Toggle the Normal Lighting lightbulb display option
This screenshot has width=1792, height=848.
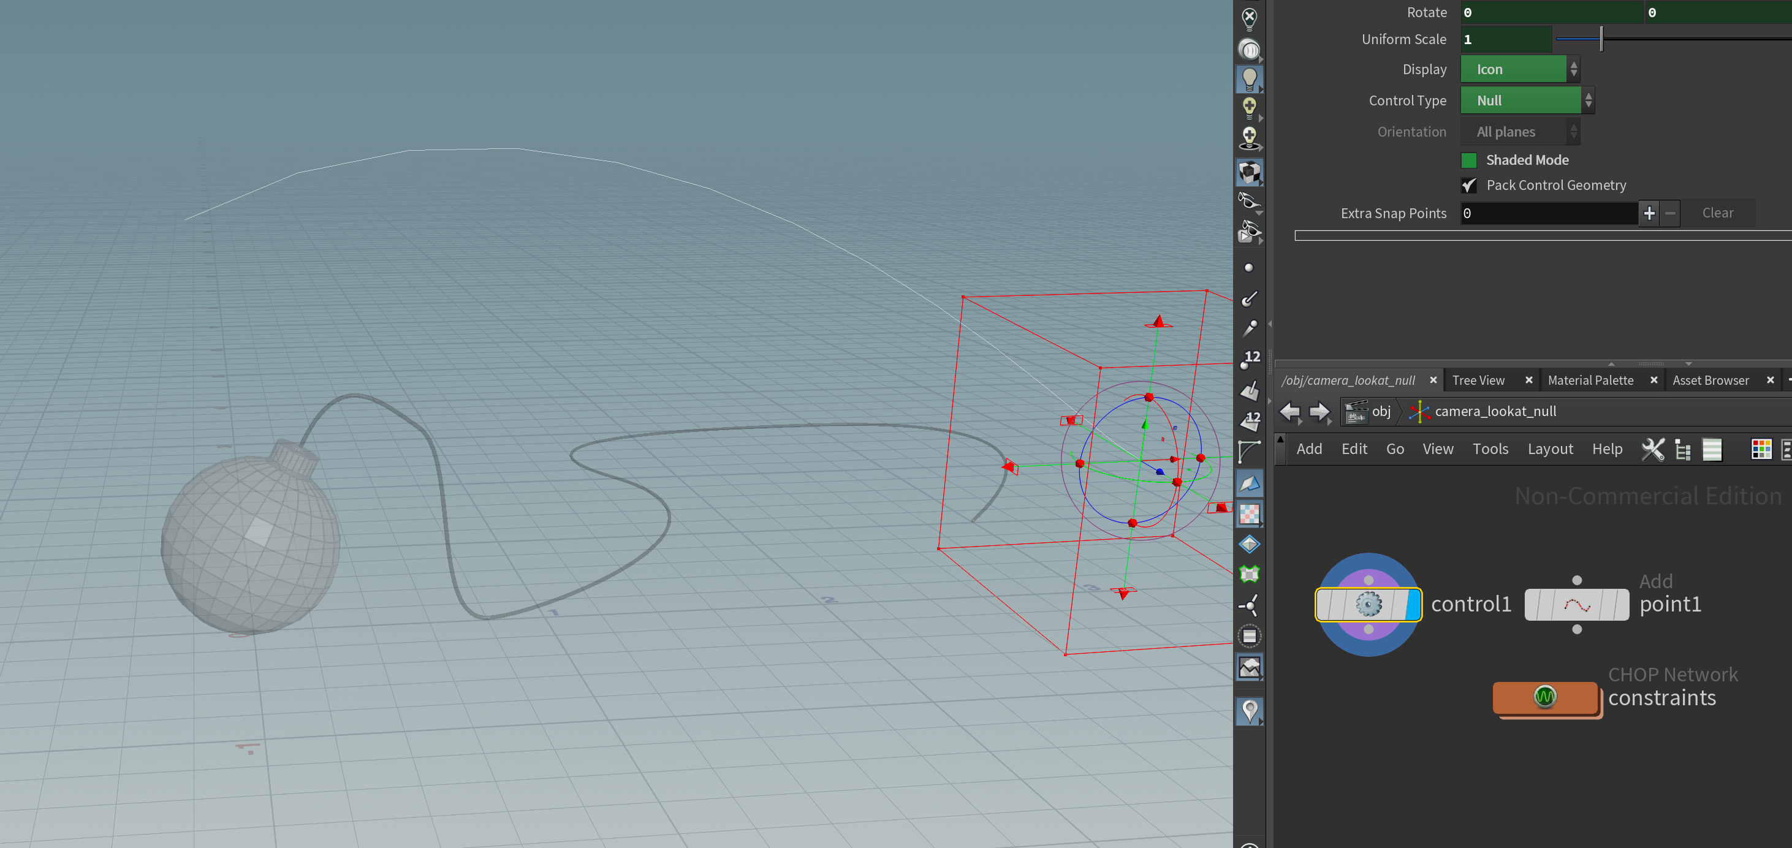click(1250, 78)
